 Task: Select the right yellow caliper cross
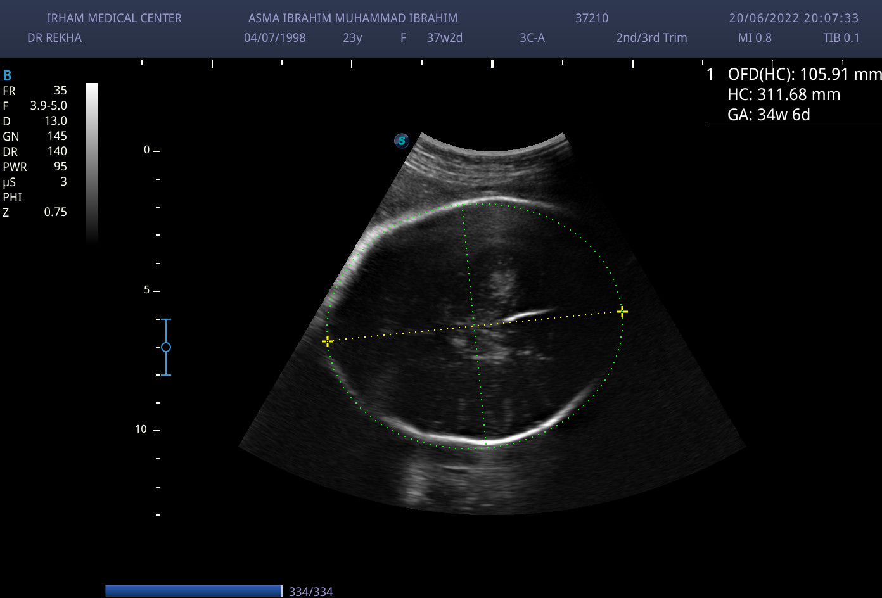point(622,311)
